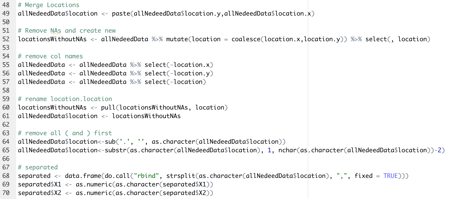Click the blue number 2 ending line 65

click(x=439, y=150)
